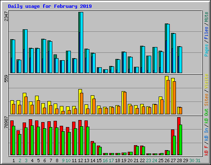The height and width of the screenshot is (165, 211).
Task: Click day 7 on the x-axis
Action: [51, 160]
